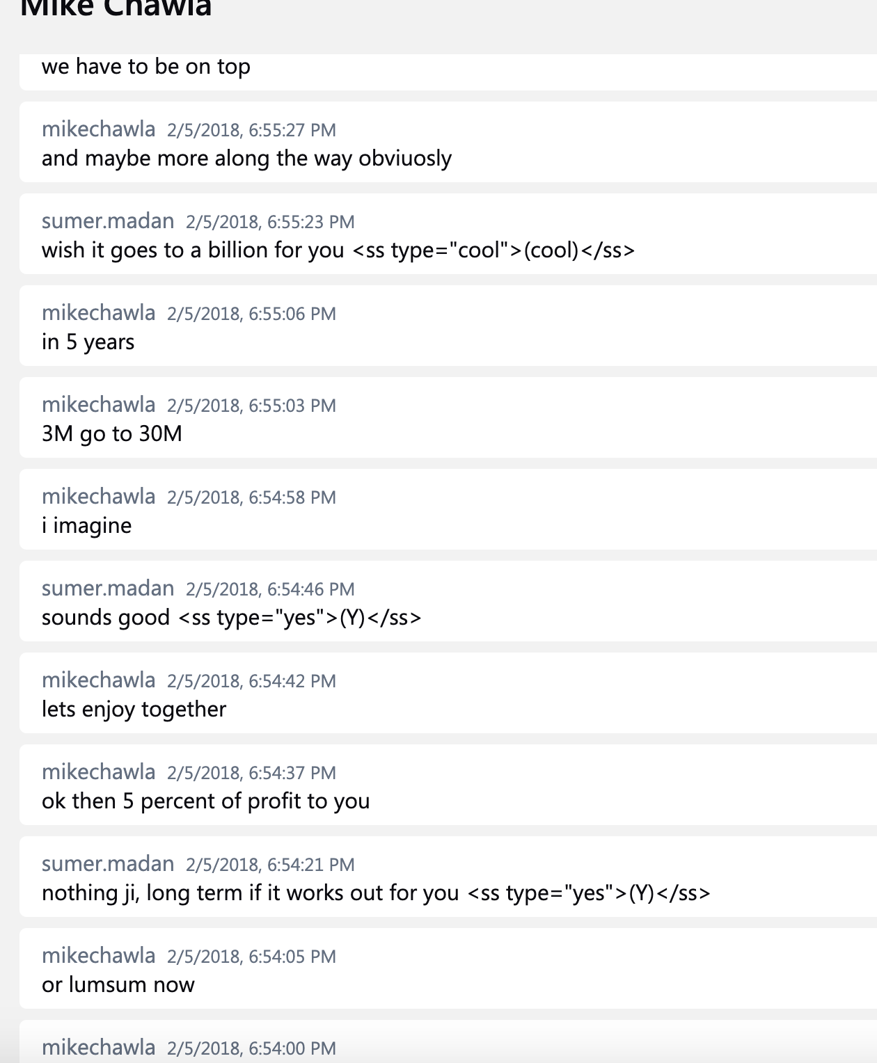The height and width of the screenshot is (1063, 877).
Task: Select message "and maybe more along the way obviuosly"
Action: tap(246, 159)
